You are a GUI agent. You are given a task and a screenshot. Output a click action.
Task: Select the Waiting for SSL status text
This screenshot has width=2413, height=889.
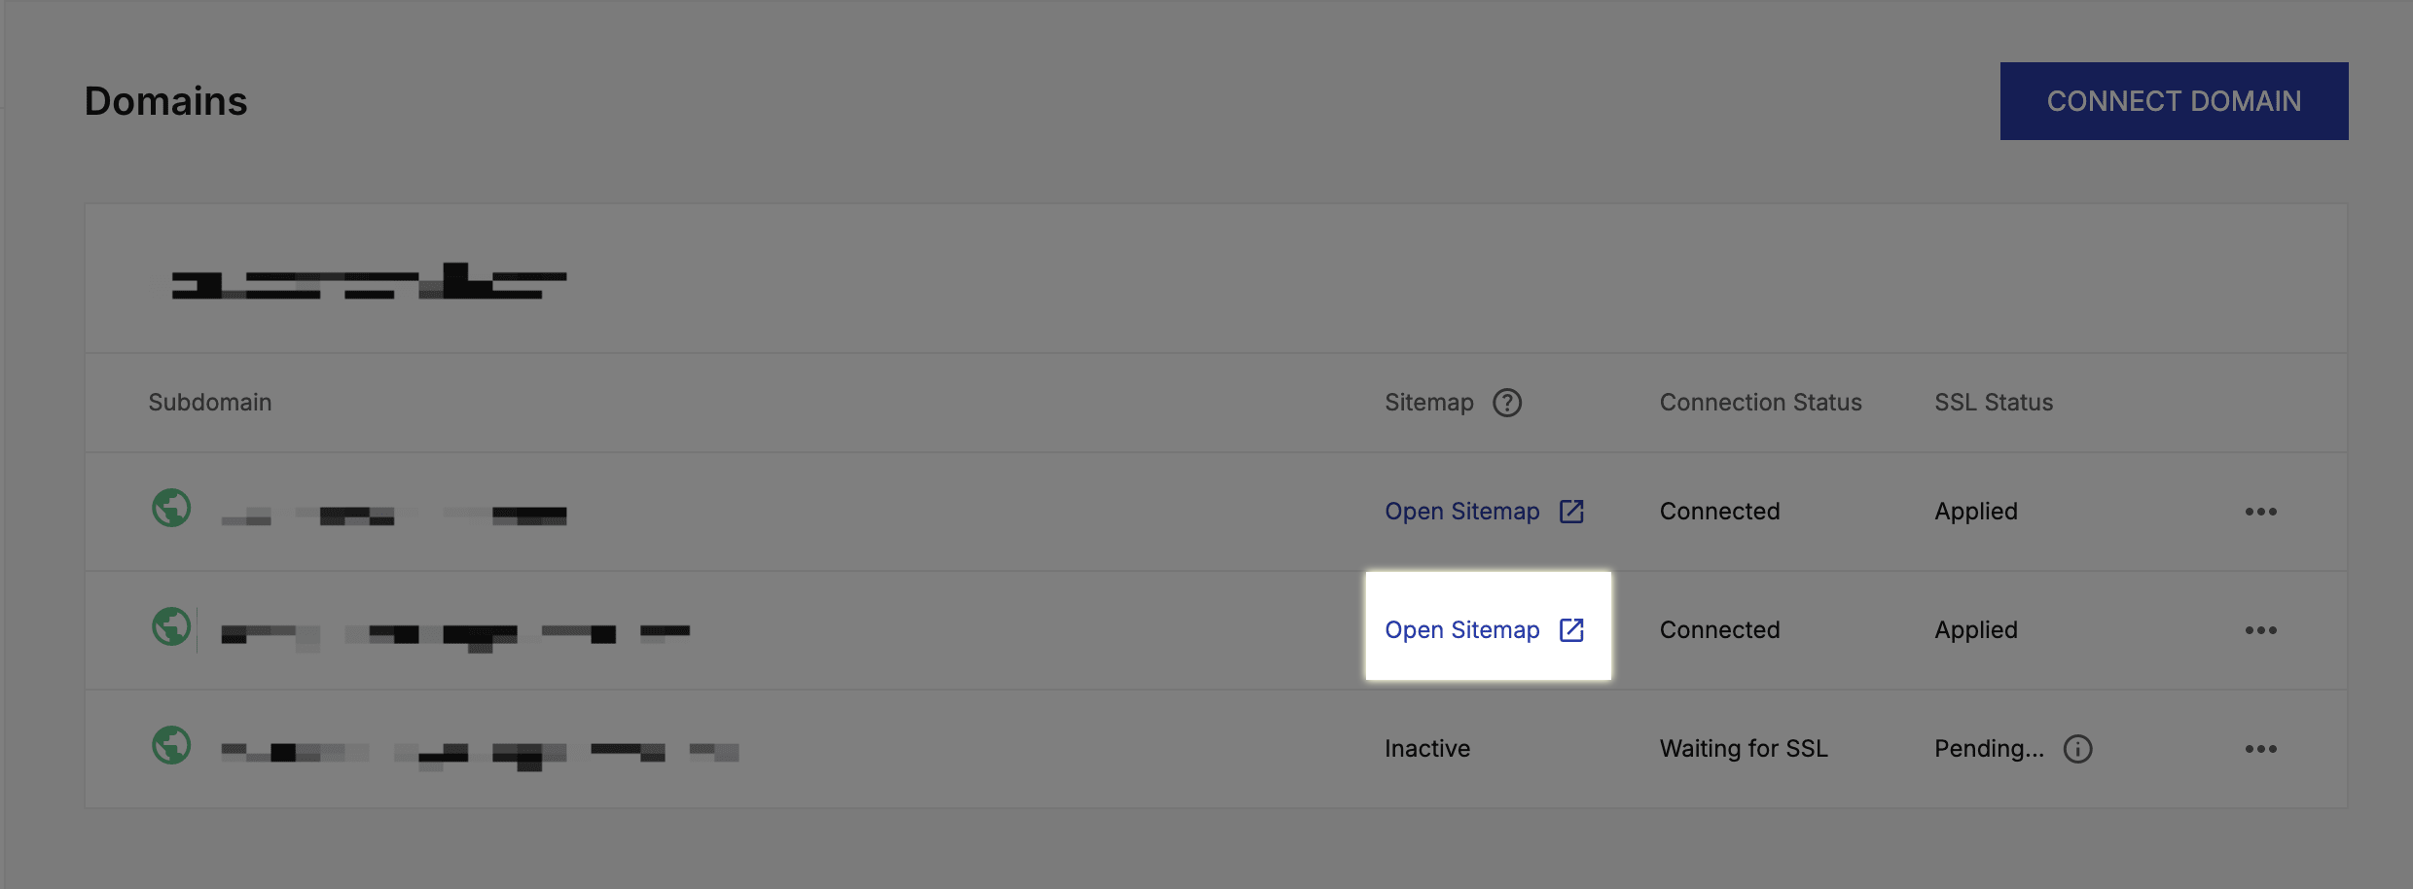1744,749
